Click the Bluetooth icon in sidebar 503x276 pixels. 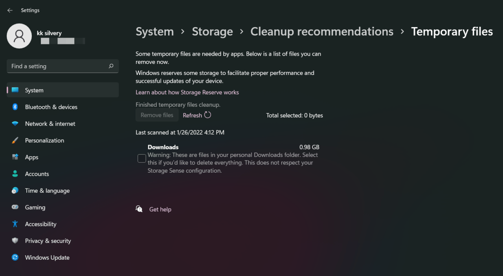pos(15,107)
